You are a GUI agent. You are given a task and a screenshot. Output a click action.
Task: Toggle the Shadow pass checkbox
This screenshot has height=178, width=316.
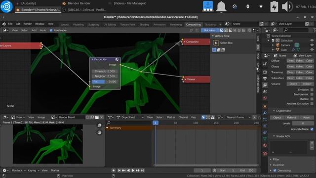tap(312, 99)
